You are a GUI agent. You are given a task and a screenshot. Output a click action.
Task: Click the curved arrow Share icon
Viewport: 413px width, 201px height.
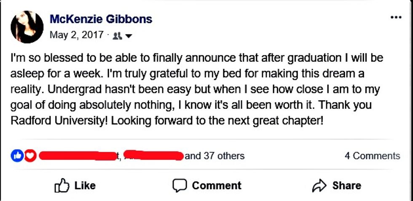320,185
